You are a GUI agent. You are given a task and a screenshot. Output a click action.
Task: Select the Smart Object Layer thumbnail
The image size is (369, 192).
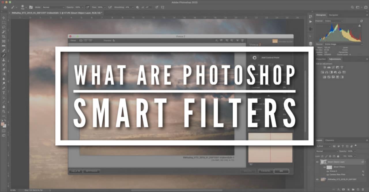[x=323, y=162]
